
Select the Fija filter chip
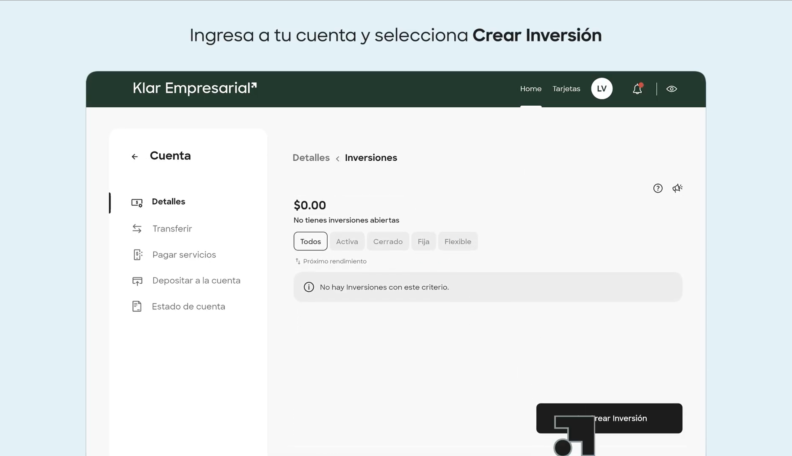(x=423, y=242)
